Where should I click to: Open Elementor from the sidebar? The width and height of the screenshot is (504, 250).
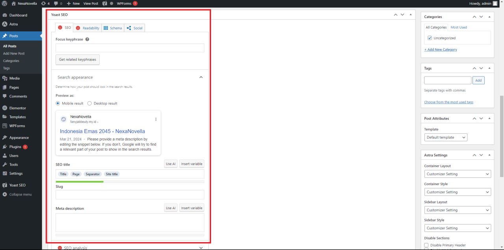[18, 108]
